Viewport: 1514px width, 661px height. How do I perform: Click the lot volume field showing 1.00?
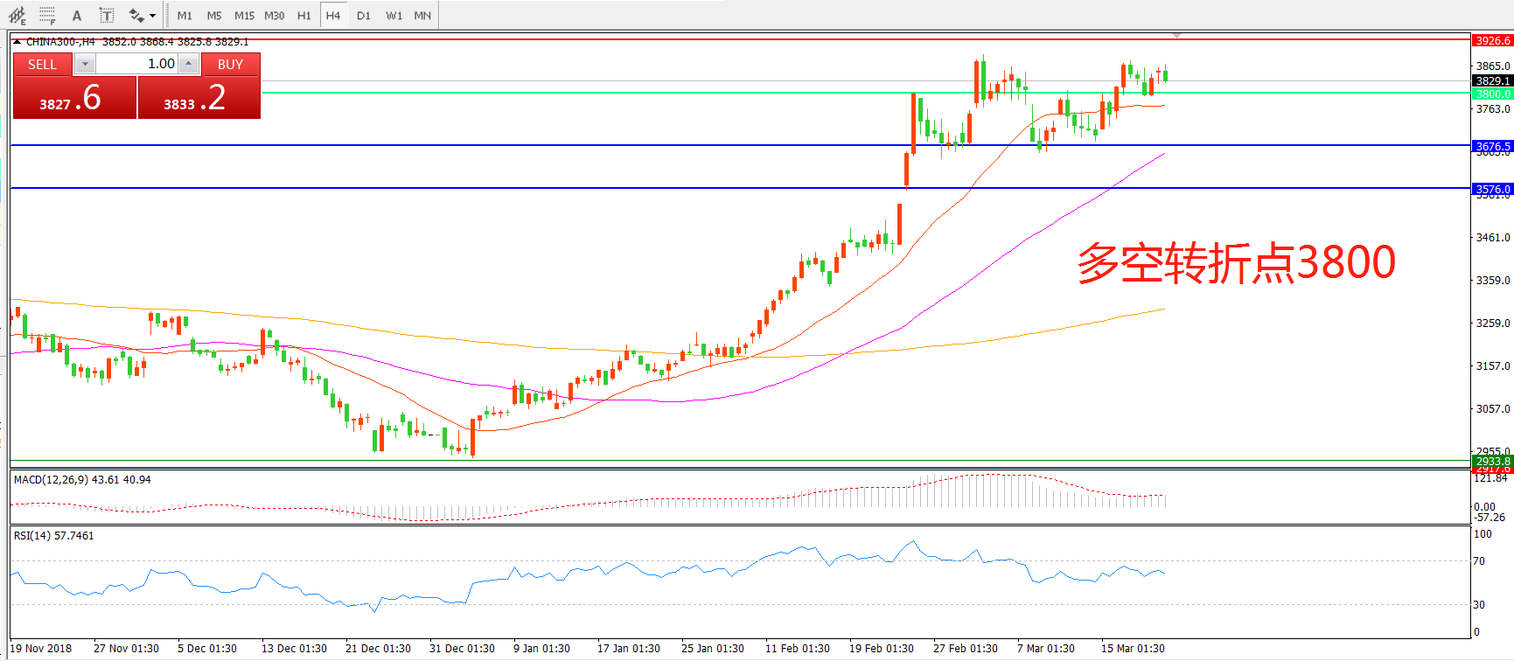coord(136,64)
